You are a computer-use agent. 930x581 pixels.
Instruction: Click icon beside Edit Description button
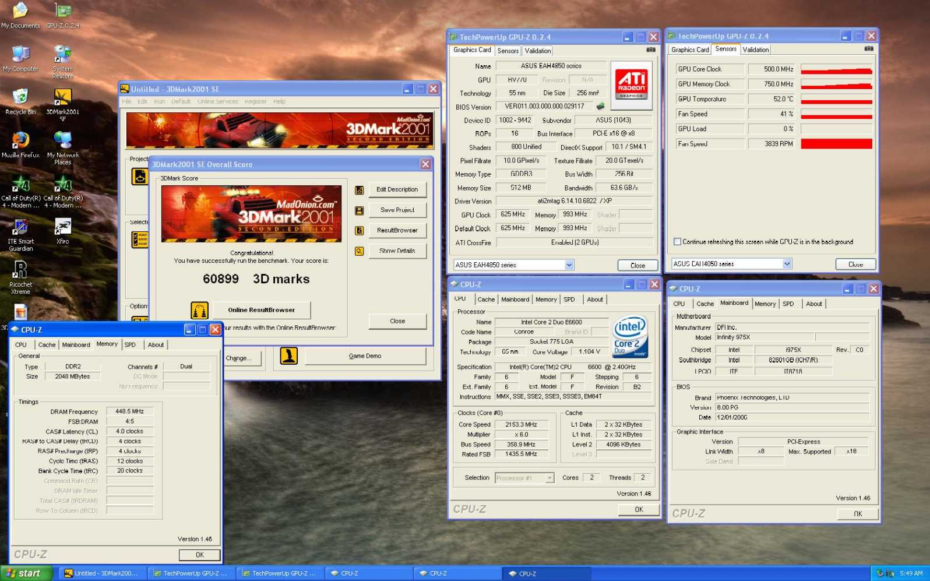(x=360, y=190)
